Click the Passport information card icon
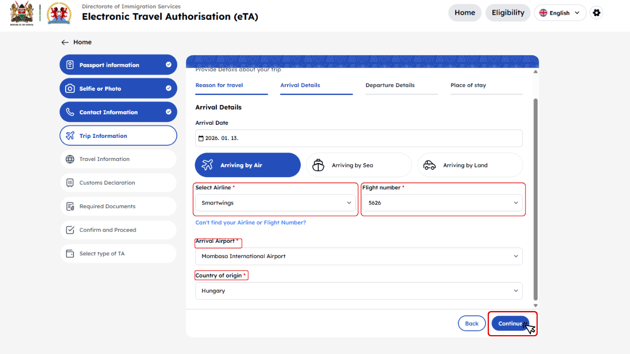The width and height of the screenshot is (630, 354). click(70, 65)
